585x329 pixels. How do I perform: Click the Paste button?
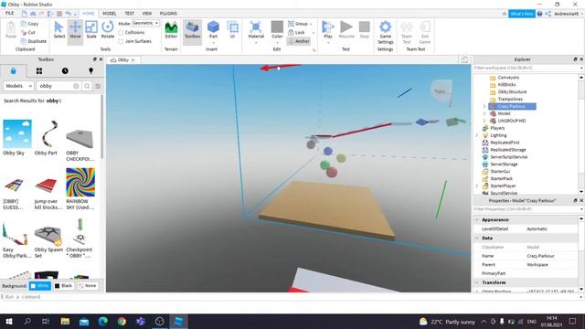(x=11, y=30)
